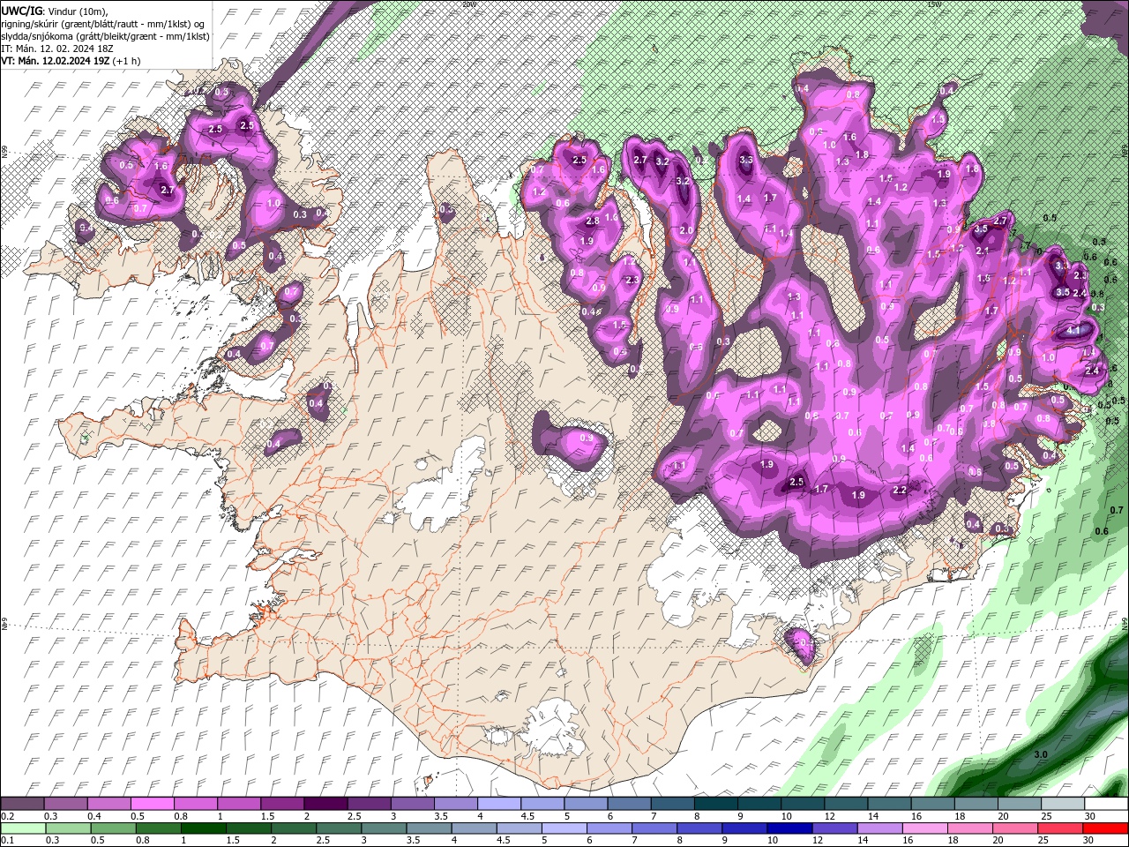Pick the upper legend swatch starting at 3.5
This screenshot has width=1129, height=847.
[454, 804]
